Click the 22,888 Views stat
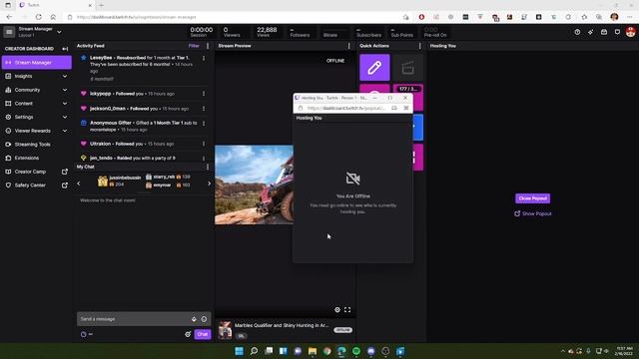639x359 pixels. pyautogui.click(x=267, y=32)
